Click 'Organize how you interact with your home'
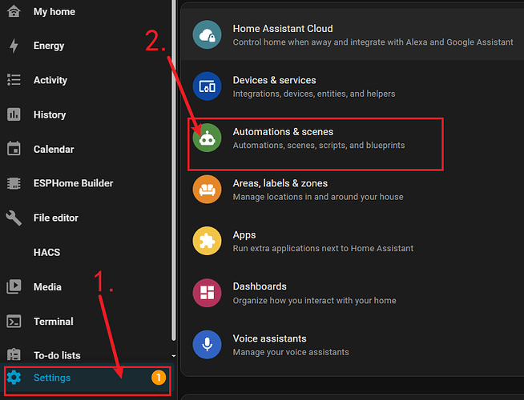524x400 pixels. 314,300
